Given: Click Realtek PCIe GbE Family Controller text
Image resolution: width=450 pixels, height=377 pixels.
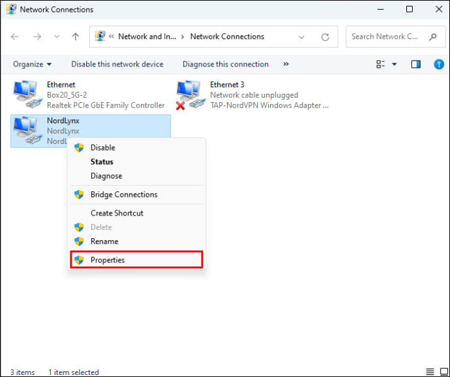Looking at the screenshot, I should (106, 105).
